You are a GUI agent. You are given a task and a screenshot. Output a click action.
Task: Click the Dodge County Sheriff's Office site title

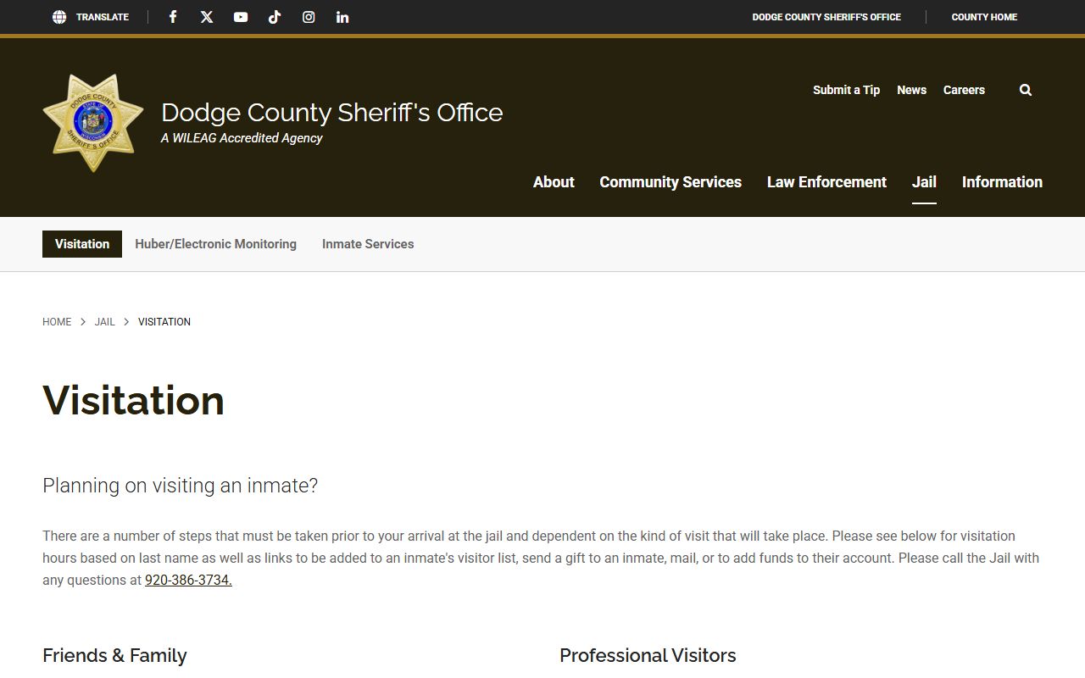[331, 112]
